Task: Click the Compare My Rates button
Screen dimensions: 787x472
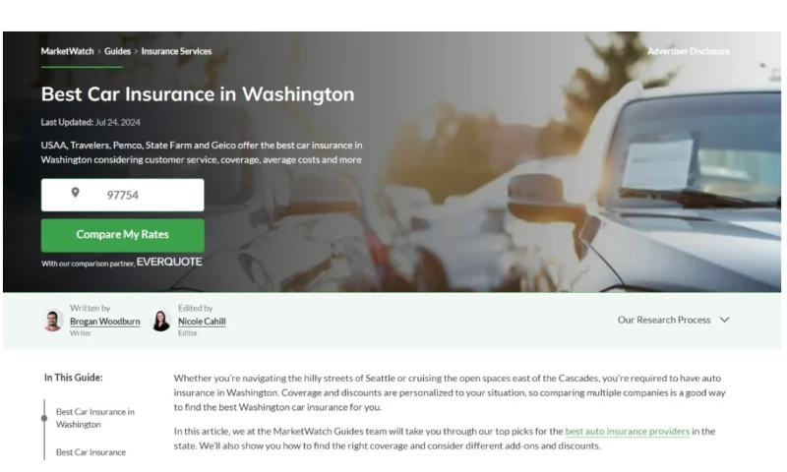Action: click(122, 235)
